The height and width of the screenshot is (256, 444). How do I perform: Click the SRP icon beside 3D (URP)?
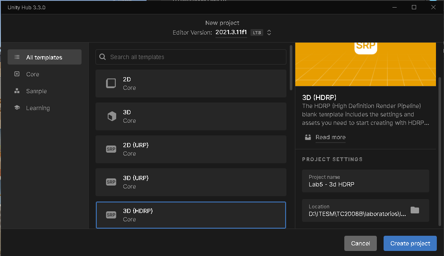point(111,182)
